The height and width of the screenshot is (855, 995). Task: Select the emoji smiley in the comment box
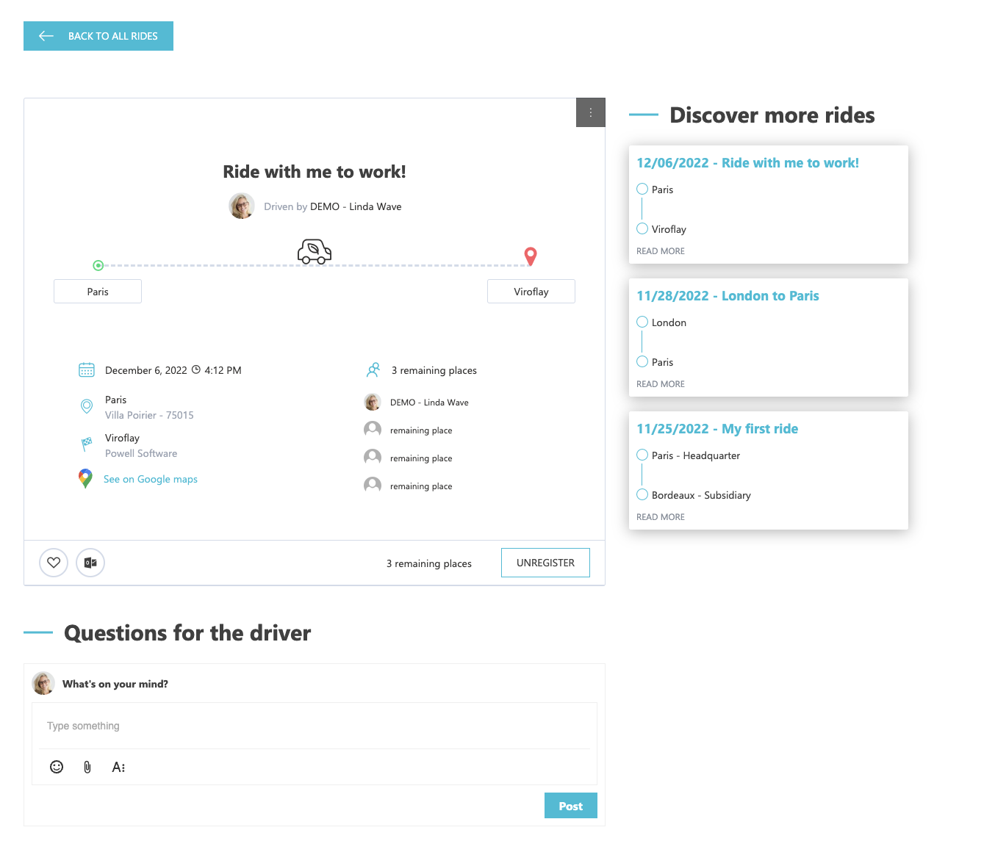pos(57,767)
